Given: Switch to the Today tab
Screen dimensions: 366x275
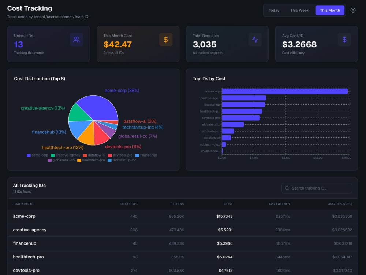Looking at the screenshot, I should (x=274, y=10).
